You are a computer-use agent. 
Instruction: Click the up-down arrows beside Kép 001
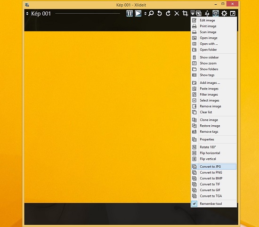27,14
